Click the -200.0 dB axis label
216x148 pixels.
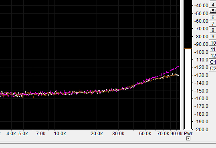pos(201,129)
